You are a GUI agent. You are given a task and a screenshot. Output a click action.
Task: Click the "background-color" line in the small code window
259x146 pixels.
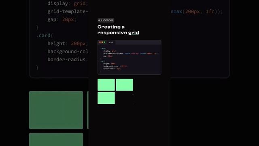(115, 66)
